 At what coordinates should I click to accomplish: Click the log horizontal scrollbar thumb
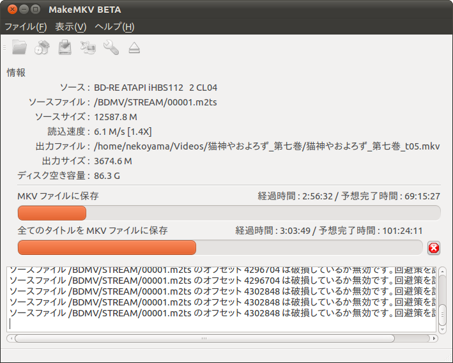click(204, 338)
